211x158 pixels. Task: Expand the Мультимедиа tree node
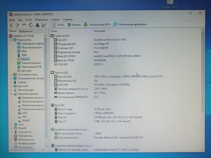click(x=11, y=90)
